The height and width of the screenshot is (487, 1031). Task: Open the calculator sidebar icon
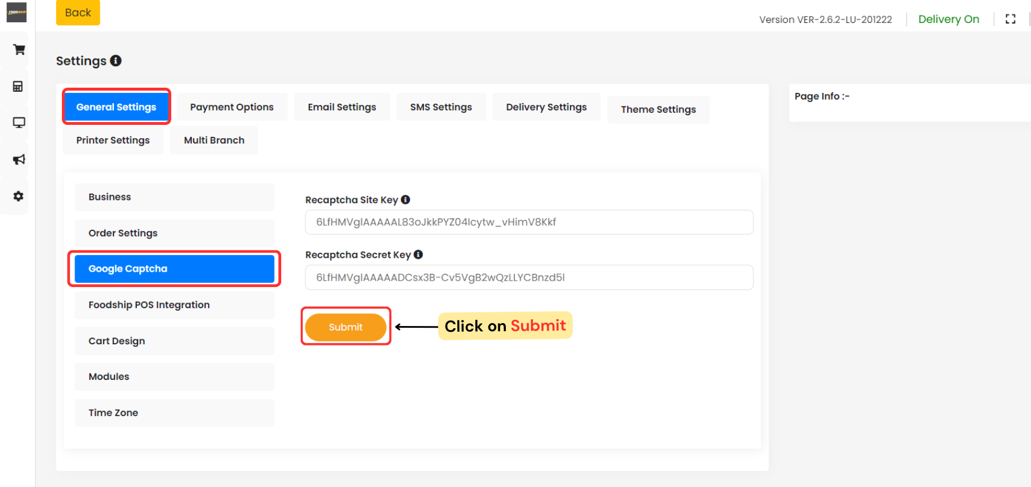[18, 87]
